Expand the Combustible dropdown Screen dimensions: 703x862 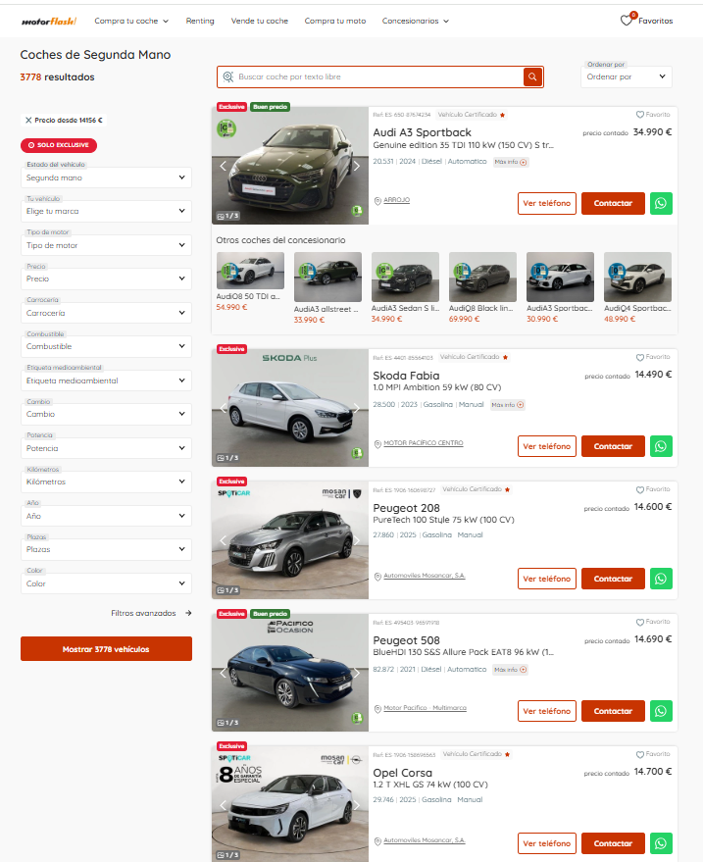coord(106,346)
